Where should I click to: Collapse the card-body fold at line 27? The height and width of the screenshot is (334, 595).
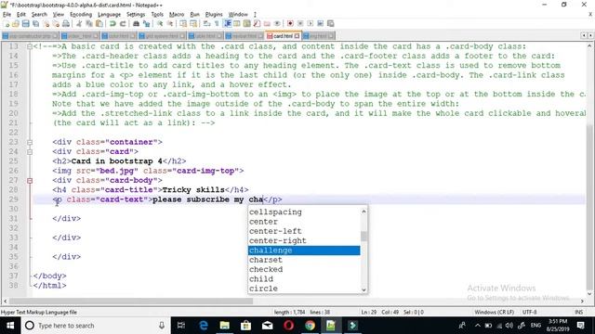pos(30,181)
